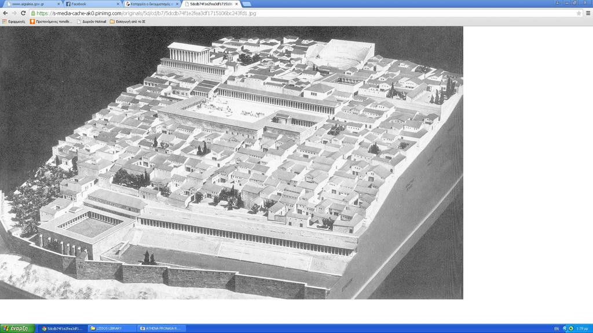Restore down the Chrome window
This screenshot has height=333, width=593.
[x=575, y=3]
